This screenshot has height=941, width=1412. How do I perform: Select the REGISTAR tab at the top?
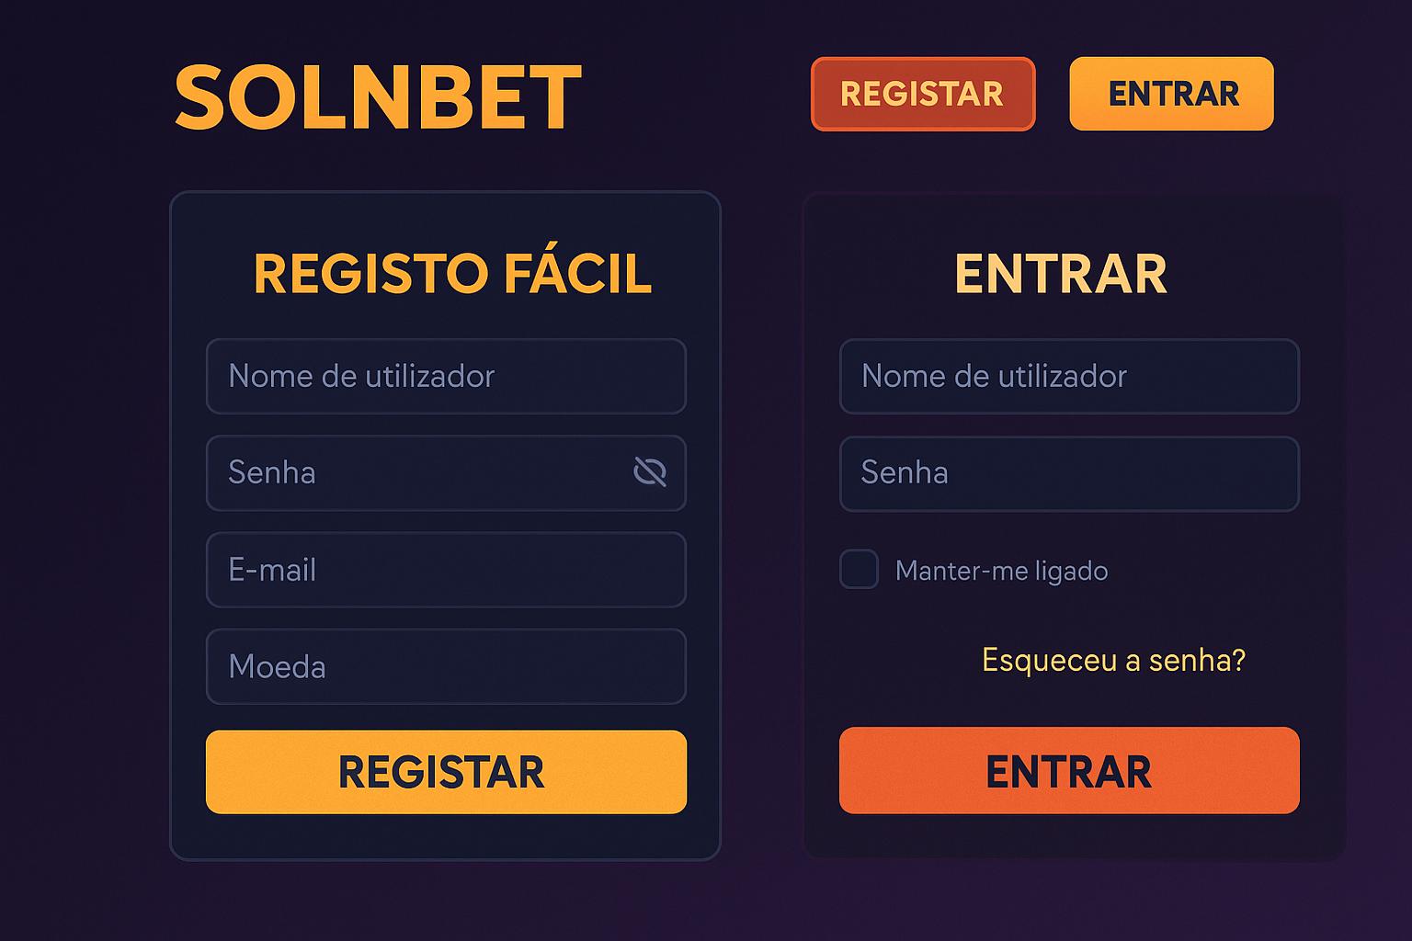(x=922, y=93)
